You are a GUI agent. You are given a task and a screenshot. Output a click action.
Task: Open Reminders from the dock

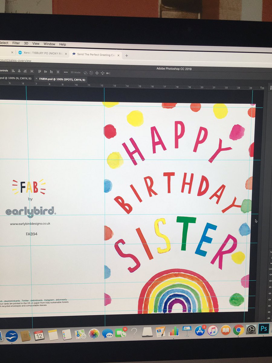pyautogui.click(x=66, y=335)
